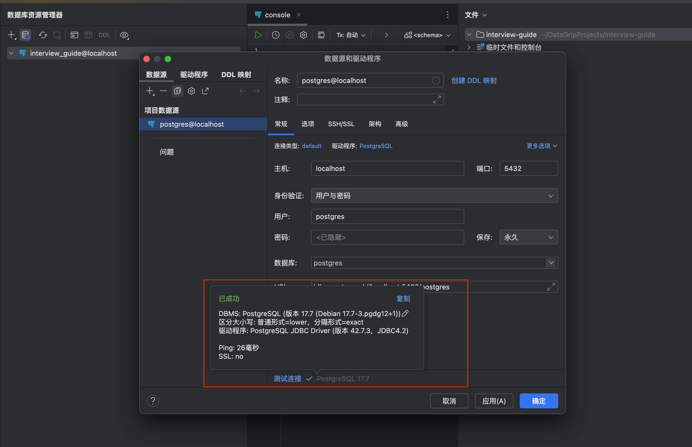Add a new data source with plus icon in dialog
Screen dimensions: 692x447
coord(150,91)
